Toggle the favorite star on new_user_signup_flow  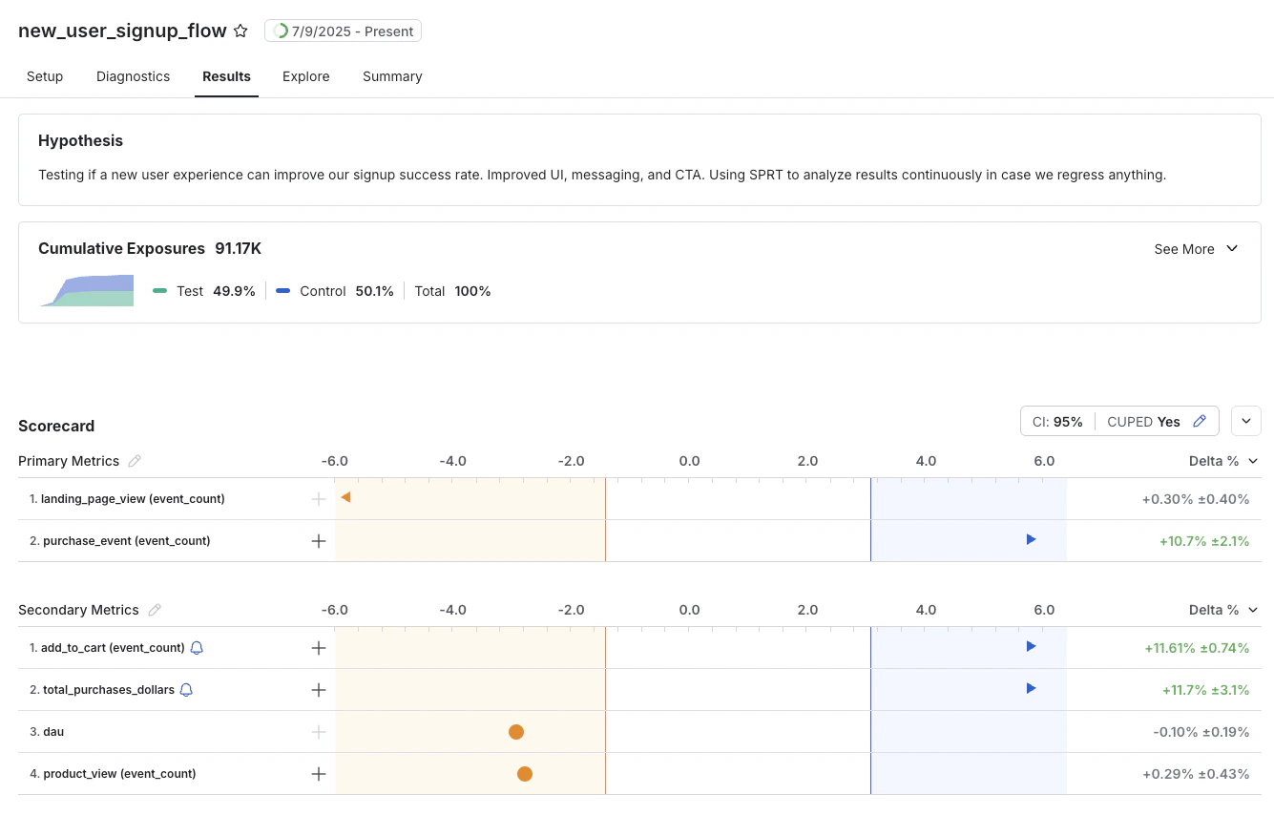click(240, 31)
